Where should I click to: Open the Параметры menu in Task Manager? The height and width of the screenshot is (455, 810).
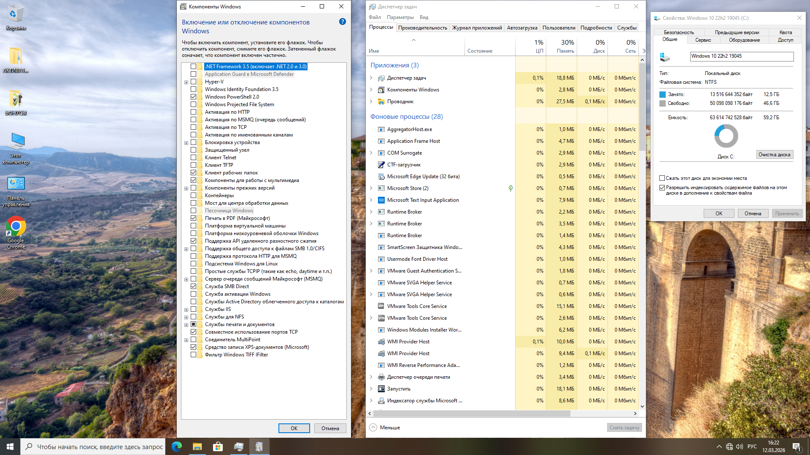400,17
